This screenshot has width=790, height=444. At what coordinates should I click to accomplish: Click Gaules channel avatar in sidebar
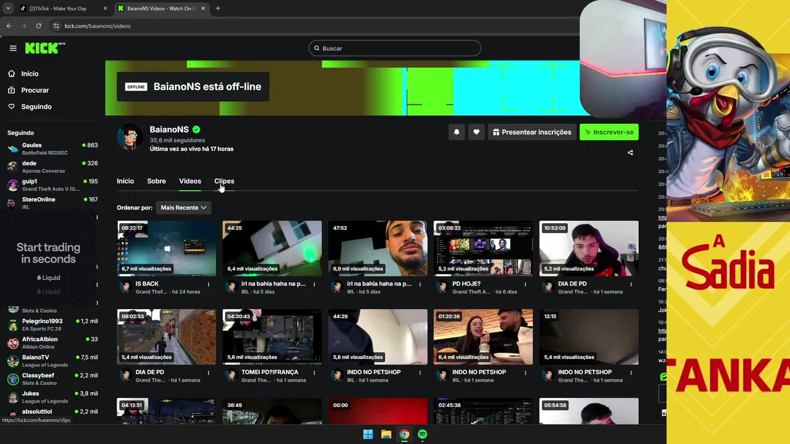coord(13,149)
